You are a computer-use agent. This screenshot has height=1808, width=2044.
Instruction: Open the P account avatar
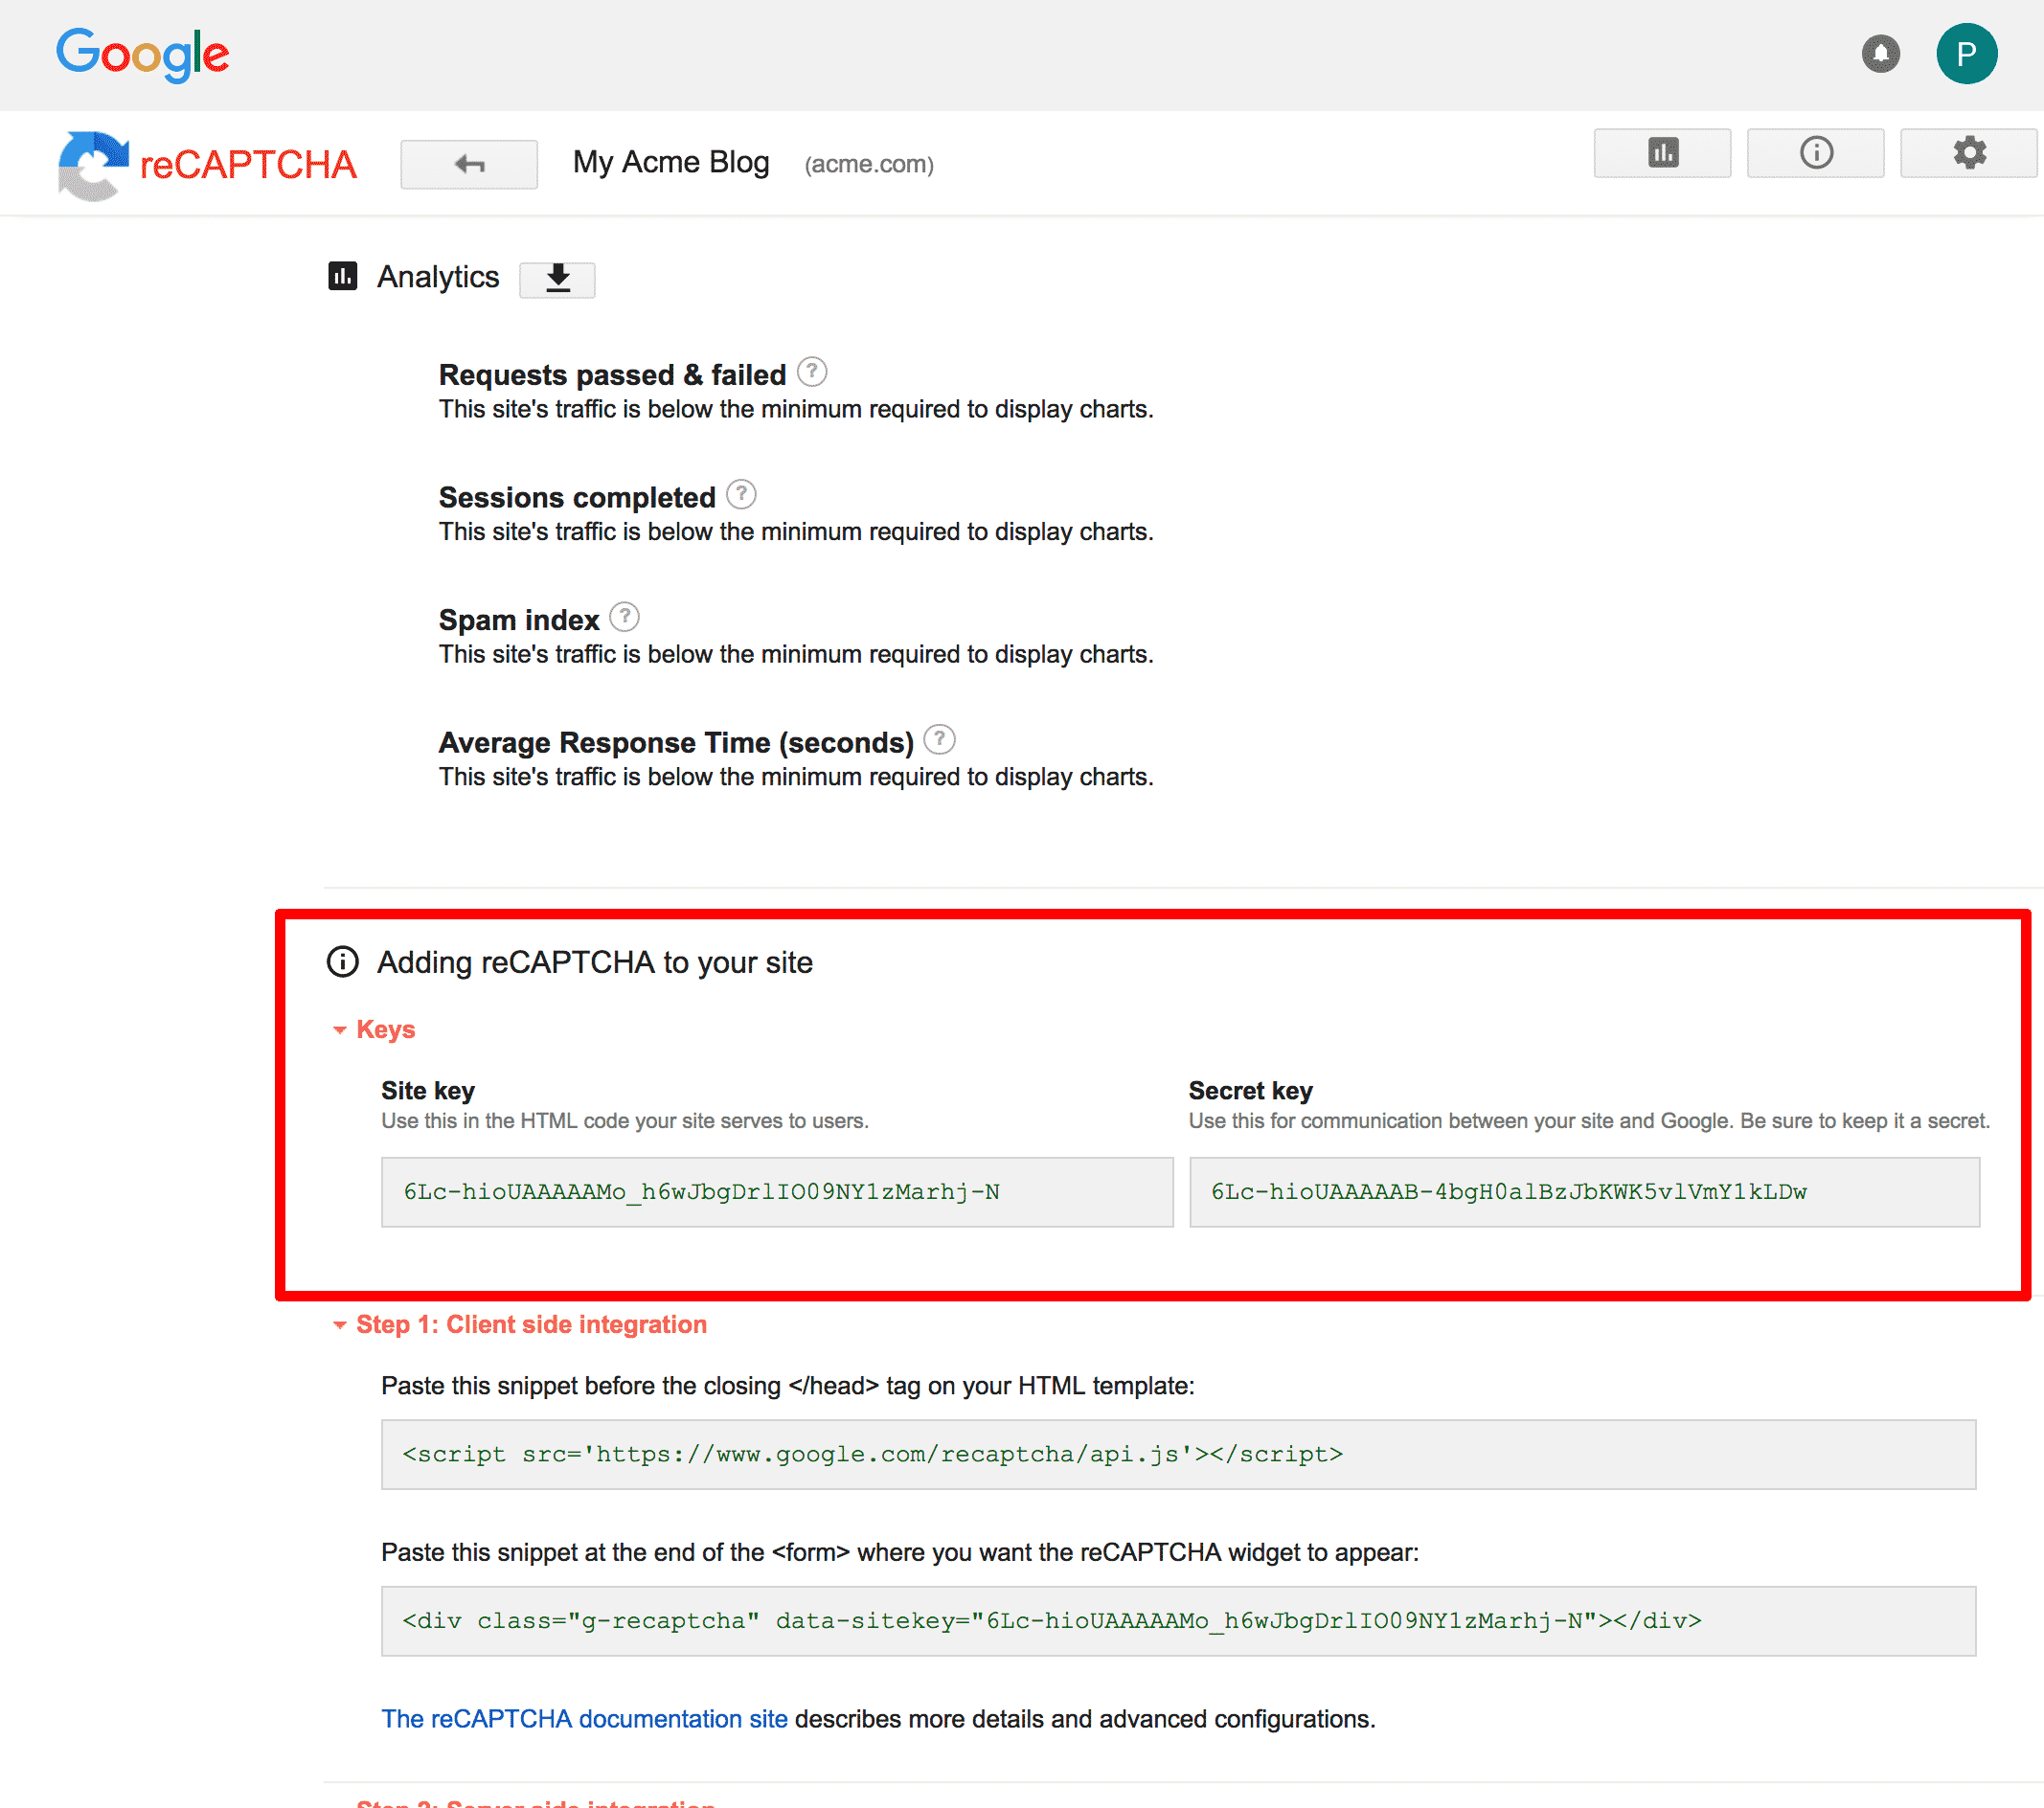1966,54
